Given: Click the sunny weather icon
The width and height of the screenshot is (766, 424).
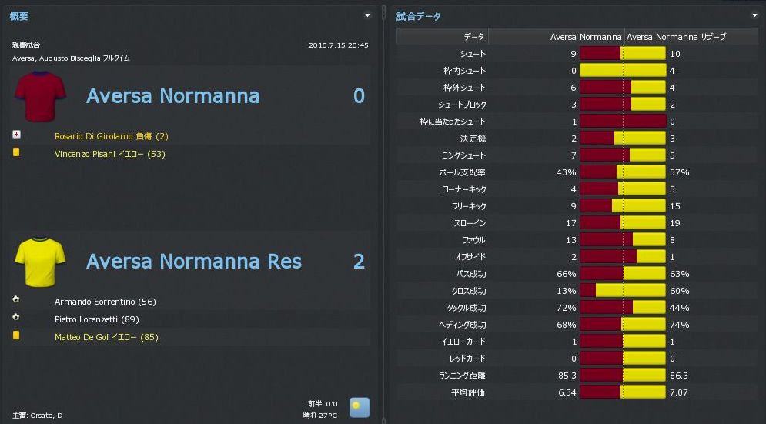Looking at the screenshot, I should (360, 407).
